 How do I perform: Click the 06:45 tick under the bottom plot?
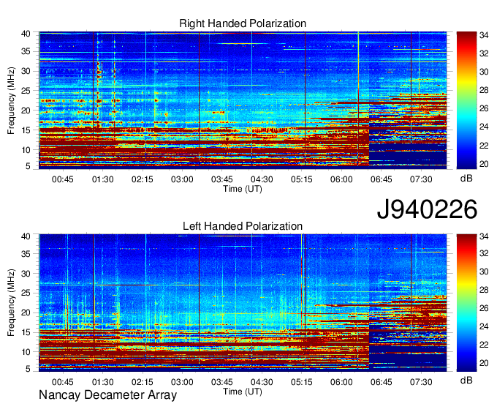[382, 382]
